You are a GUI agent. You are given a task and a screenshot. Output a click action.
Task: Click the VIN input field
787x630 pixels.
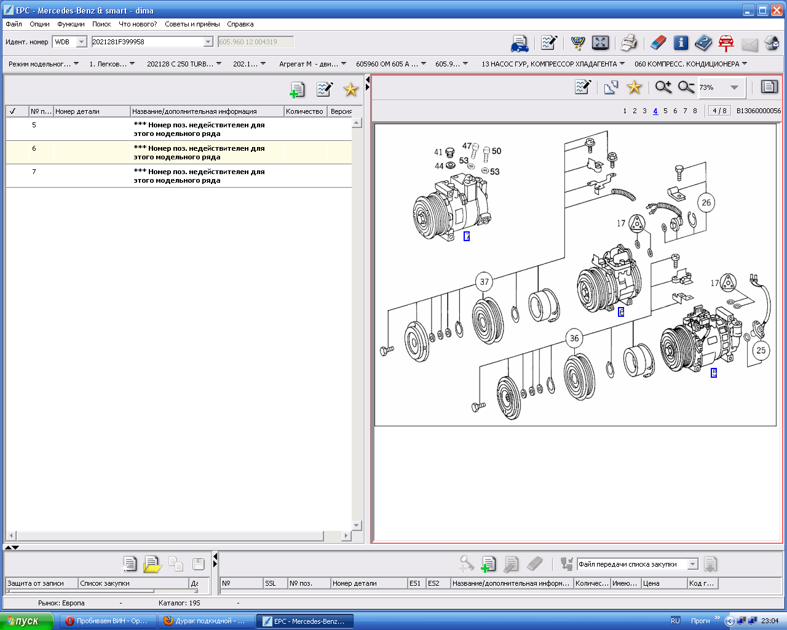(x=148, y=42)
